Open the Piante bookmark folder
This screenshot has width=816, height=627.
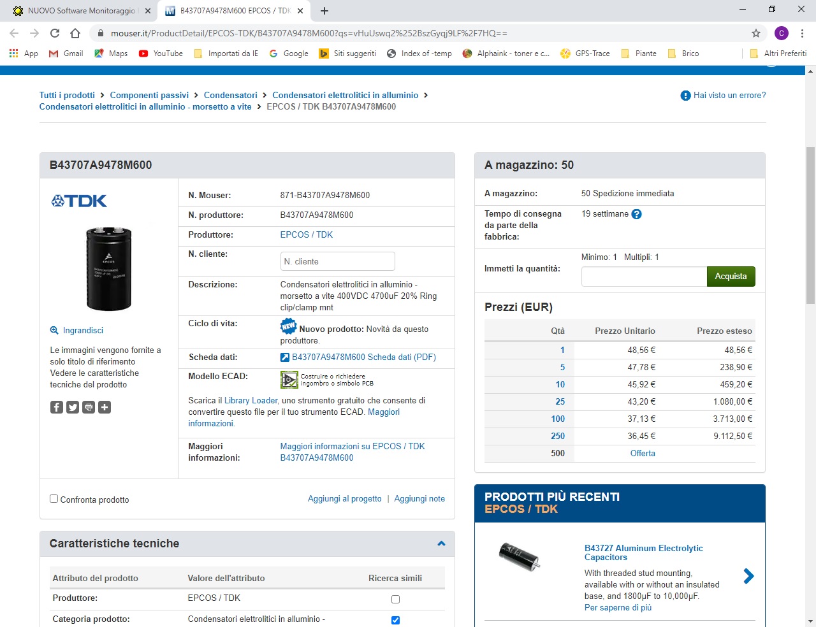tap(639, 54)
